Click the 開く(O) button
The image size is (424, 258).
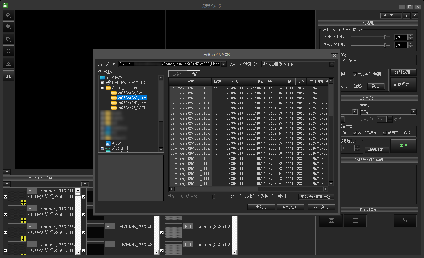(261, 207)
